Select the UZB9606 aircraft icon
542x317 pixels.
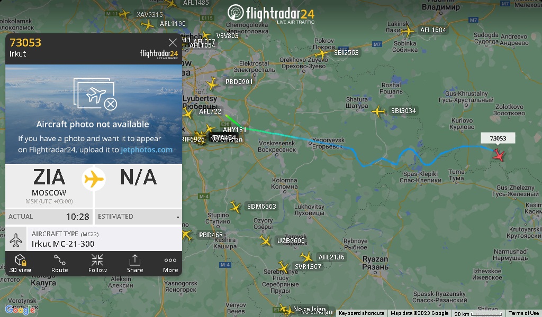[x=266, y=240]
